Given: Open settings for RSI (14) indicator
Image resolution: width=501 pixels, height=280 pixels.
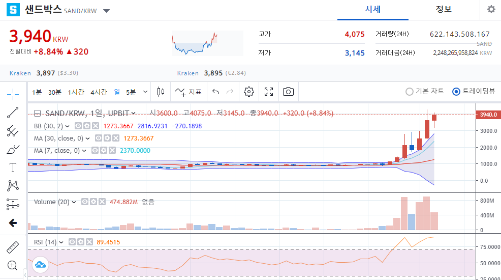Looking at the screenshot, I should click(80, 242).
